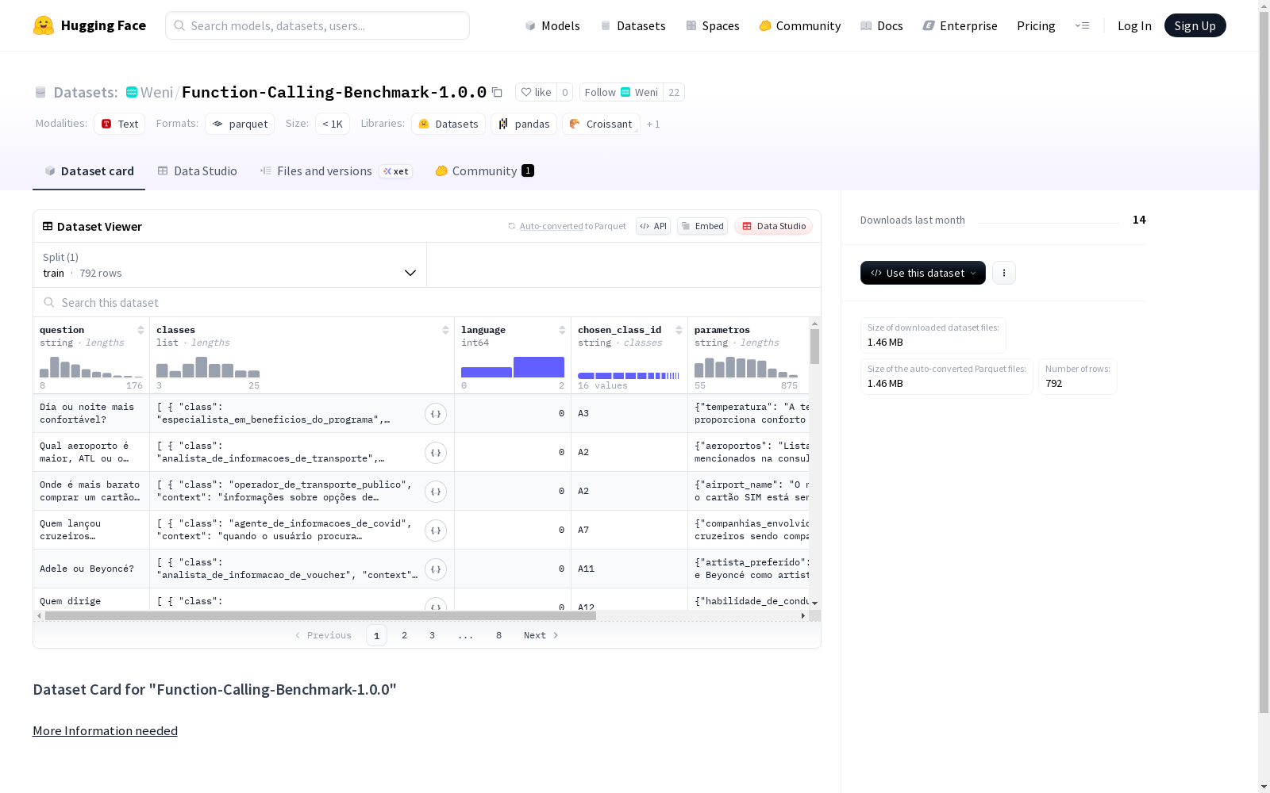Screen dimensions: 1270x793
Task: Open Docs in top navigation
Action: (x=882, y=25)
